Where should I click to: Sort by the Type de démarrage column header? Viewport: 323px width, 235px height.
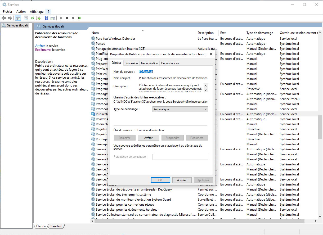coord(262,33)
